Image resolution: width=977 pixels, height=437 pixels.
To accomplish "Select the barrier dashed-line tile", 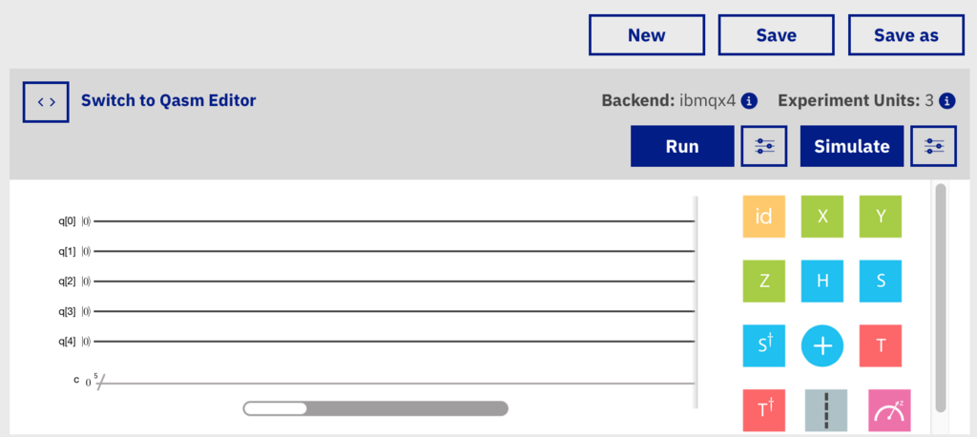I will click(825, 410).
